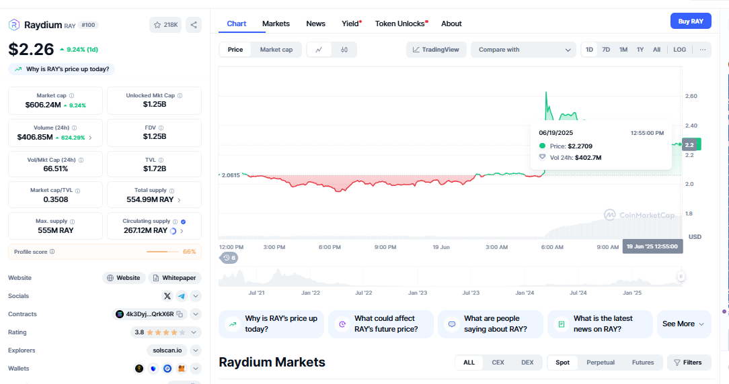Open Total supply info icon
The height and width of the screenshot is (384, 729).
(171, 191)
